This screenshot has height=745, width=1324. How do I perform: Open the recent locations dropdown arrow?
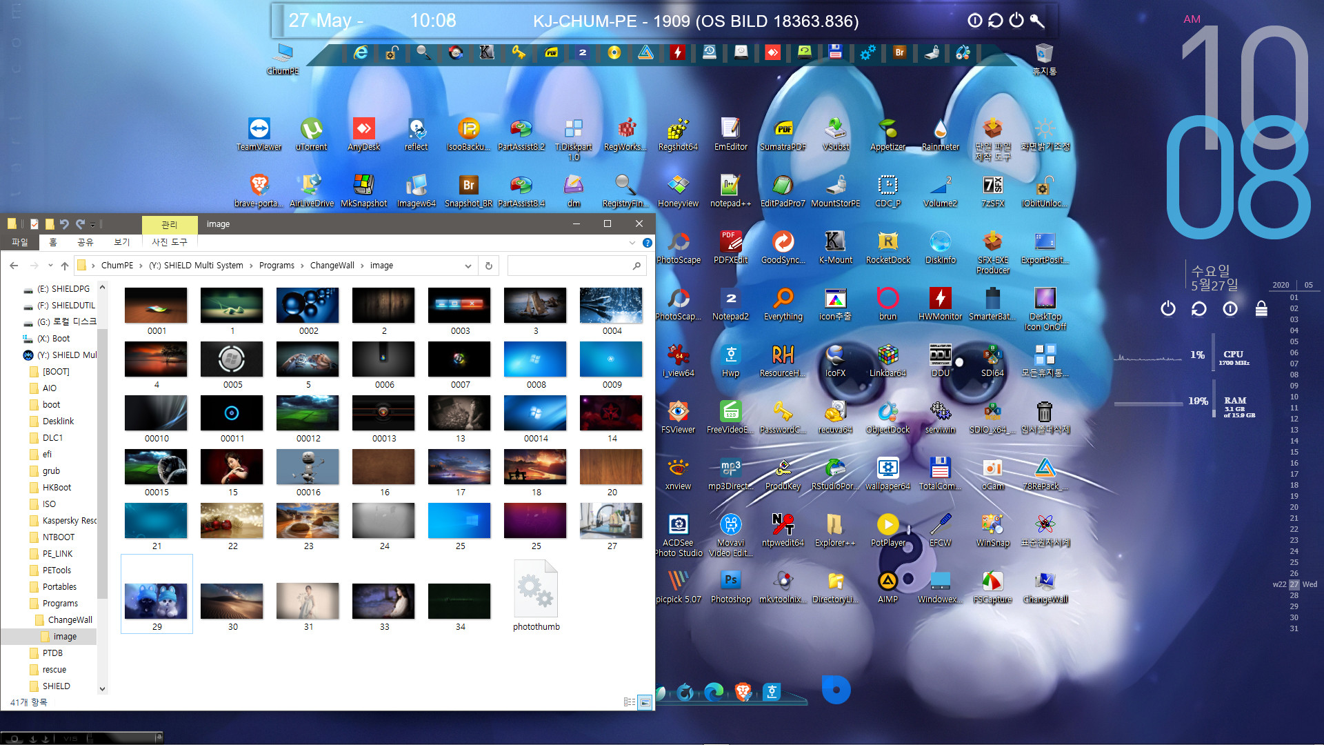[x=50, y=266]
